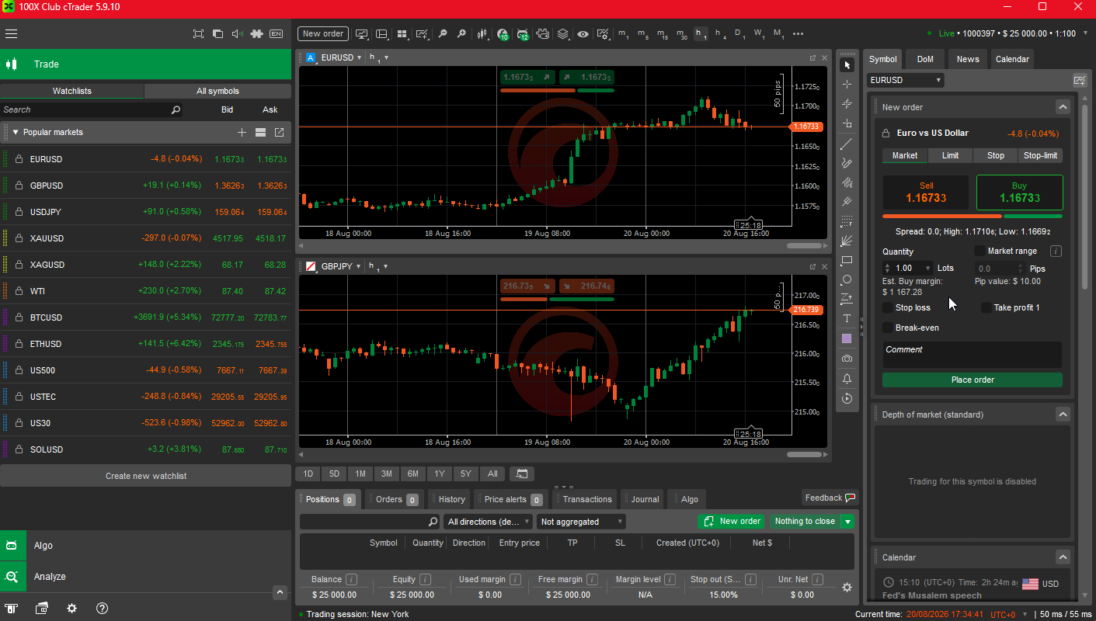The image size is (1096, 621).
Task: Click the GBPJPY chart horizontal scrollbar
Action: (x=804, y=455)
